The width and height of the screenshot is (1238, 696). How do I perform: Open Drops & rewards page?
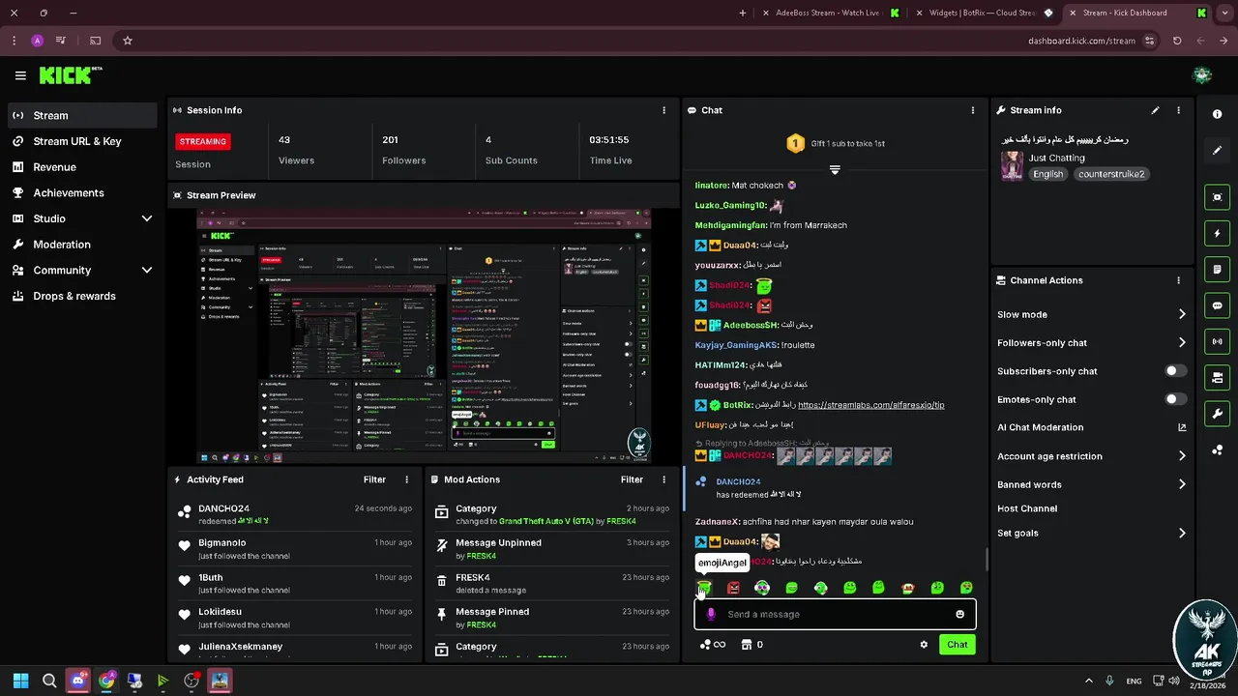coord(82,296)
